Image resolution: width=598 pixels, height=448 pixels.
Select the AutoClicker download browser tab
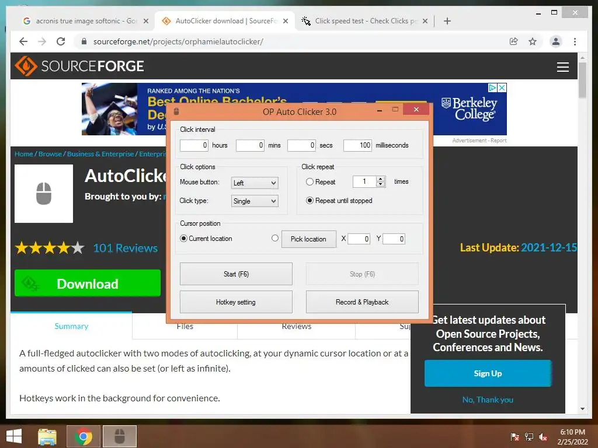pyautogui.click(x=224, y=21)
